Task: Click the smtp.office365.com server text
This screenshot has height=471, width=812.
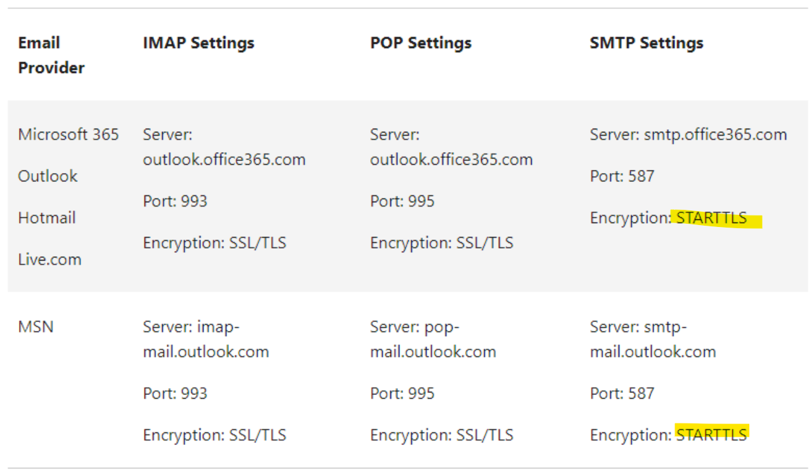Action: [x=715, y=134]
